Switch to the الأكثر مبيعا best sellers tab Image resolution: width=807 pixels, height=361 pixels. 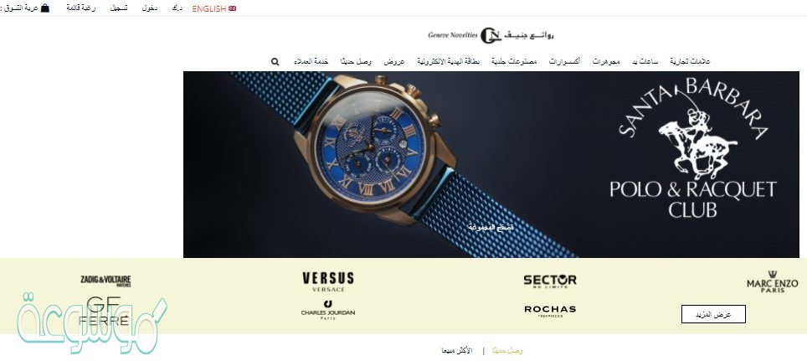(456, 351)
